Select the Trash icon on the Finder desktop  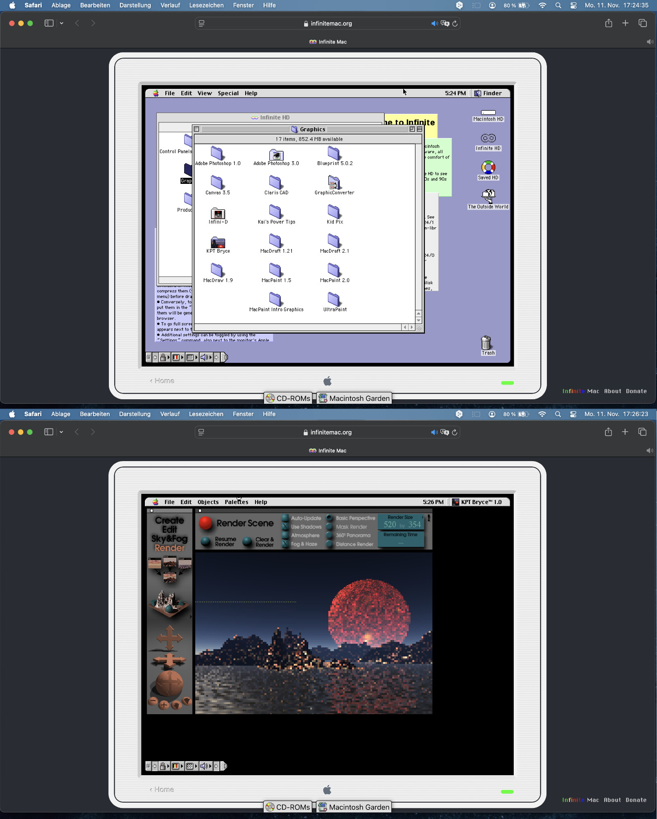[x=486, y=343]
